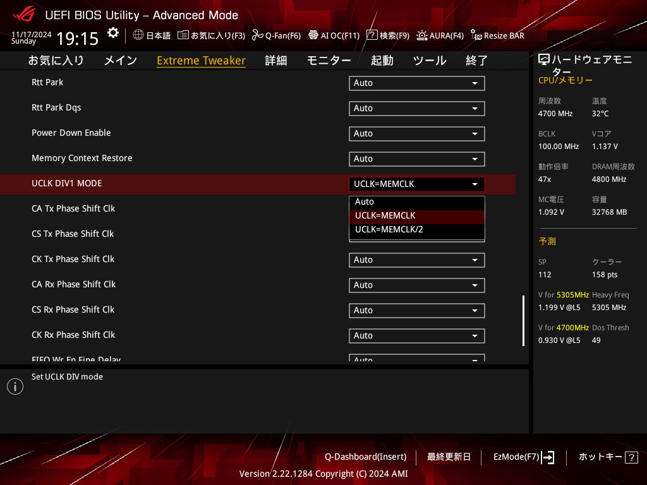Click the ROG logo
Screen dimensions: 647x485
coord(24,14)
